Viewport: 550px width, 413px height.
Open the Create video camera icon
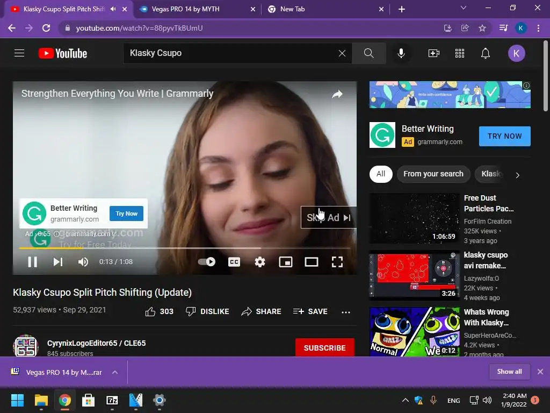click(x=434, y=53)
